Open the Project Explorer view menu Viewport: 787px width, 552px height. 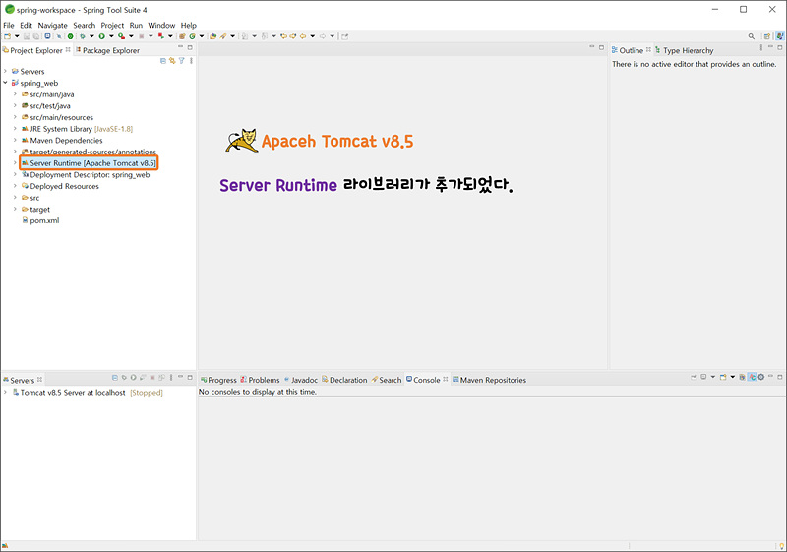coord(191,61)
